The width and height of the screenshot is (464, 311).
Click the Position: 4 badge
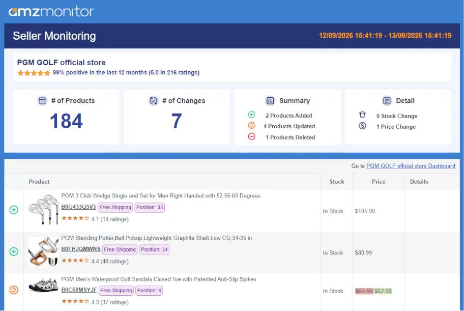pos(149,290)
